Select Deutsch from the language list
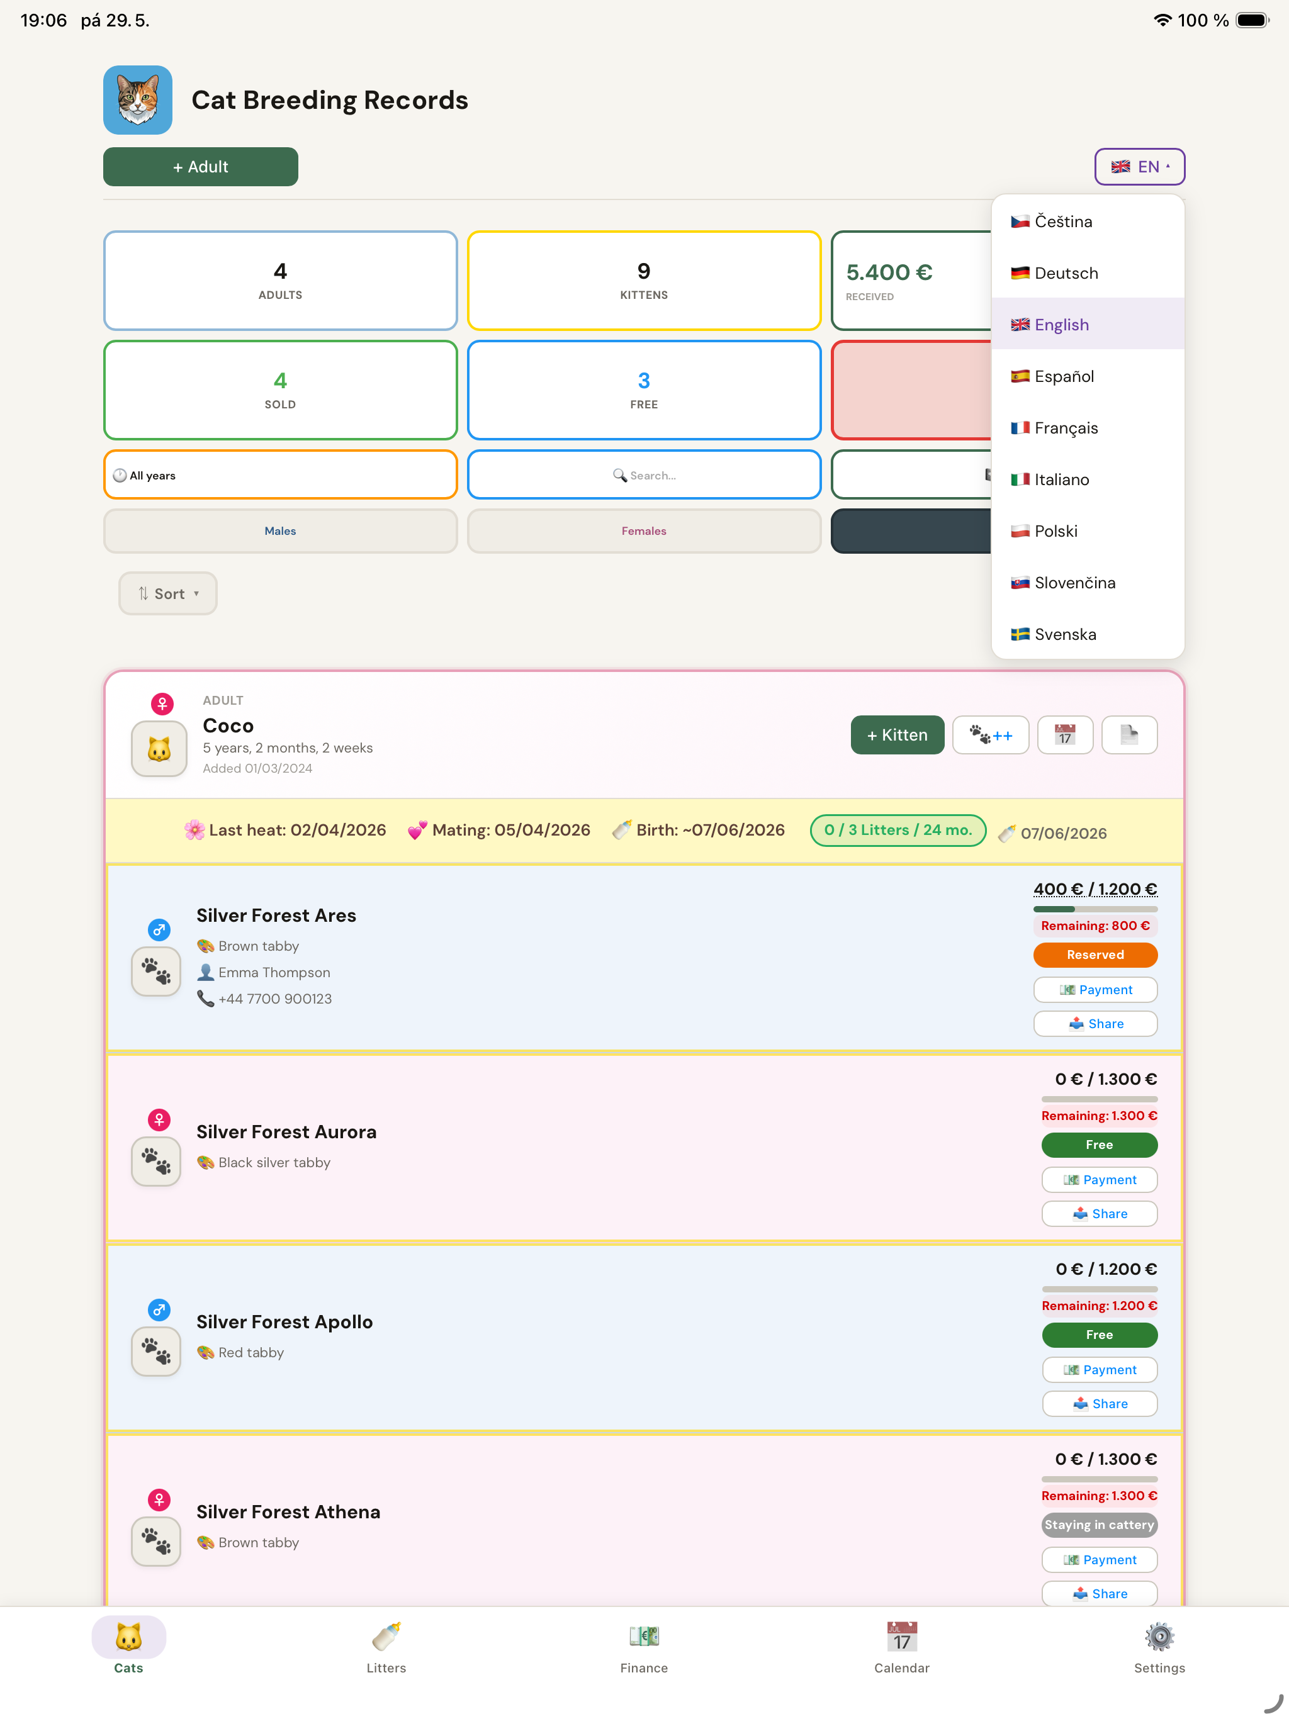 coord(1088,273)
